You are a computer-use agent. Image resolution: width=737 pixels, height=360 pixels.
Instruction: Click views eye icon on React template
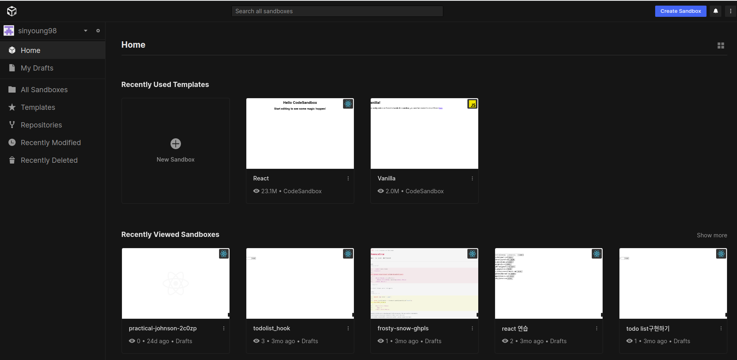tap(256, 191)
